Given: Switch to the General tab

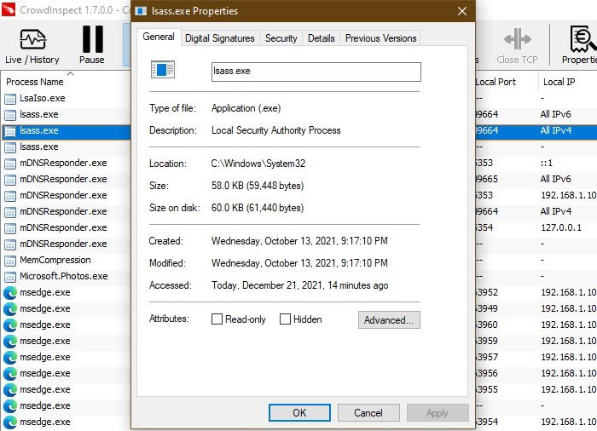Looking at the screenshot, I should point(159,37).
